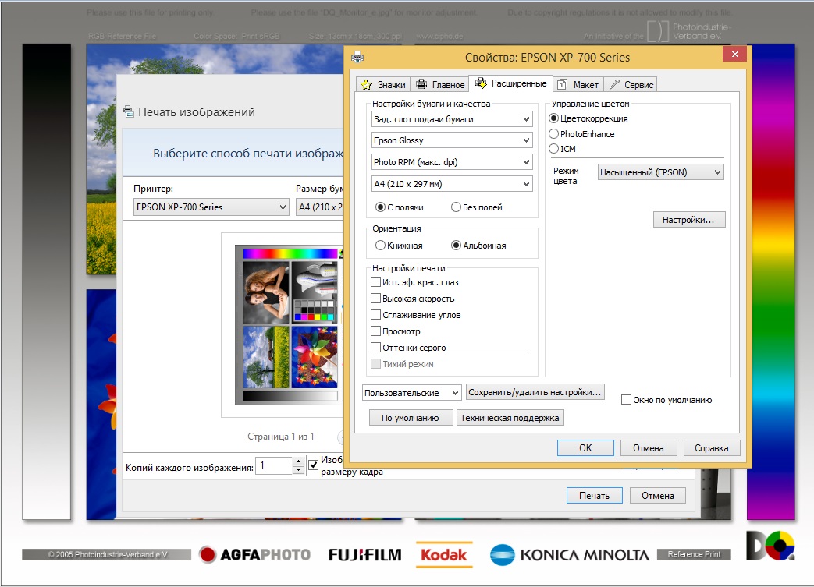Expand the Photo RPM quality dropdown
Viewport: 814px width, 587px height.
(452, 162)
